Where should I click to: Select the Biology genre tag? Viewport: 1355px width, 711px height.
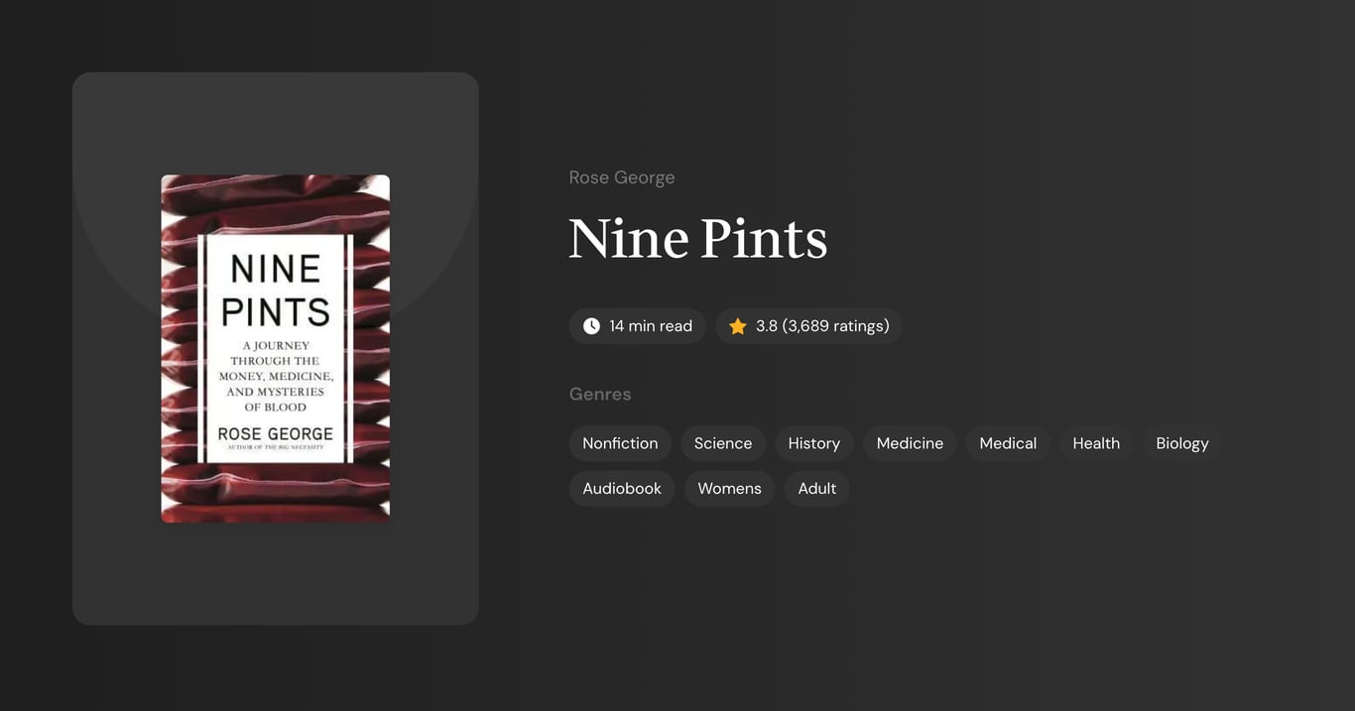pos(1182,443)
